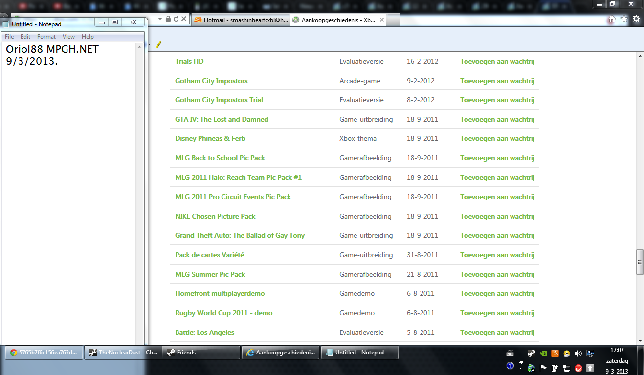Click the date 21-8-2011 for MLG Summer
The image size is (644, 375).
(422, 274)
